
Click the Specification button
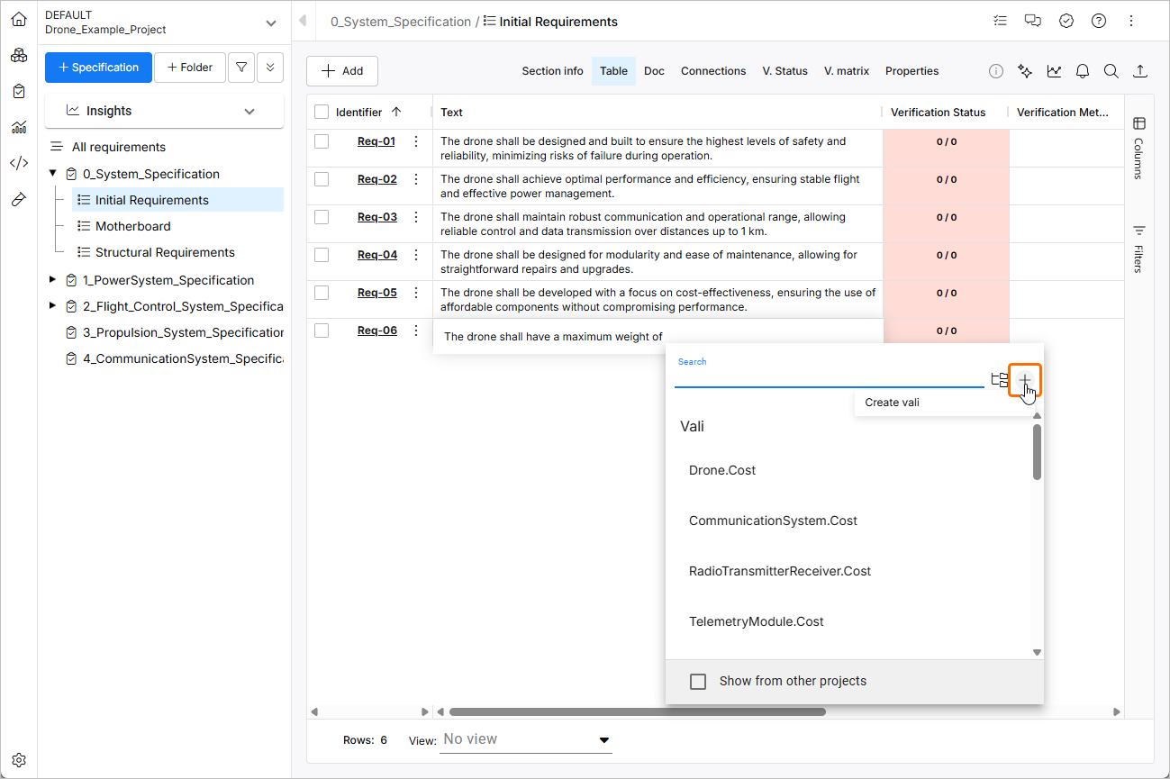pyautogui.click(x=98, y=67)
